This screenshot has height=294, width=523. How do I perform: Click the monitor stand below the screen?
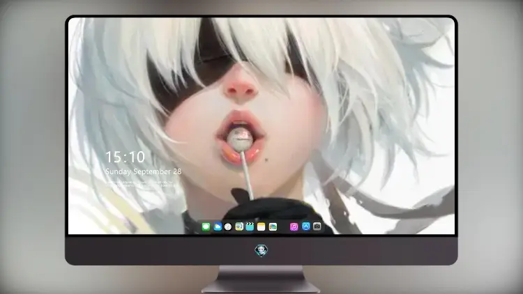pyautogui.click(x=261, y=279)
